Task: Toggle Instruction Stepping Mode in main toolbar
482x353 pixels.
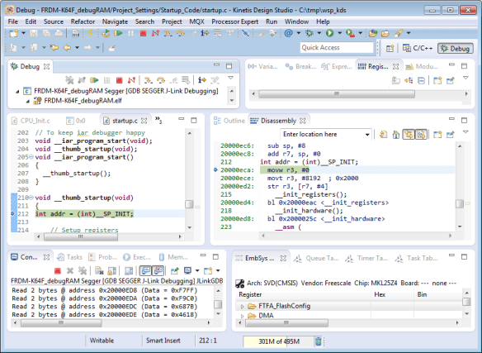Action: 205,33
